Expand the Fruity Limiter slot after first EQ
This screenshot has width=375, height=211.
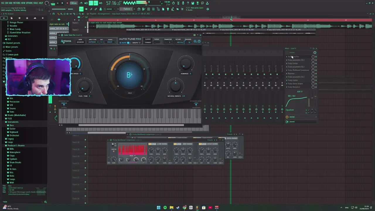(x=287, y=63)
